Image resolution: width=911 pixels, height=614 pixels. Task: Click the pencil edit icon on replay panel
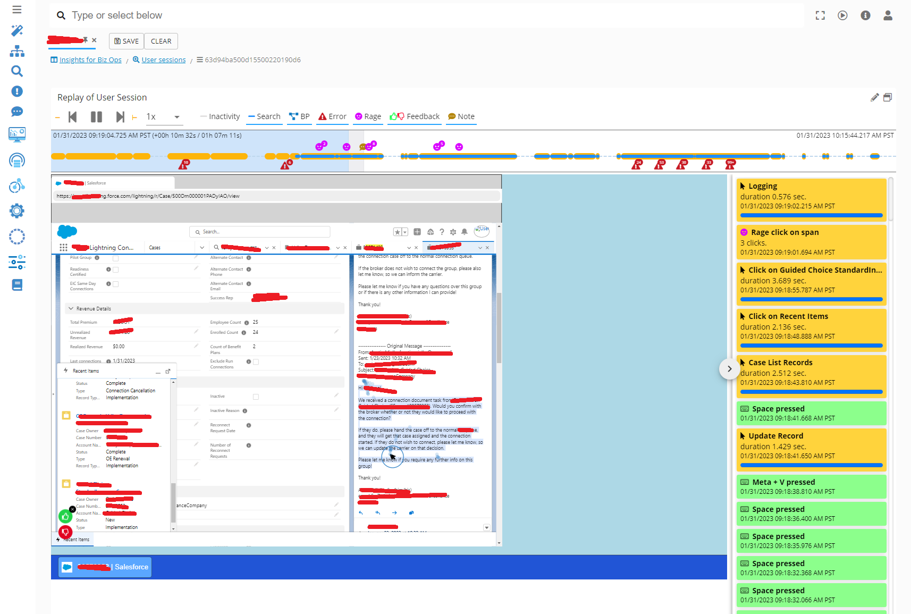click(x=874, y=97)
